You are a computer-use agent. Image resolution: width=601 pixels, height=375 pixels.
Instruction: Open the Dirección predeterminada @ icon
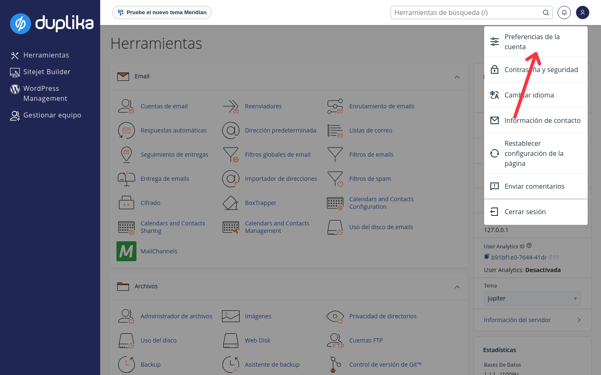click(x=230, y=130)
